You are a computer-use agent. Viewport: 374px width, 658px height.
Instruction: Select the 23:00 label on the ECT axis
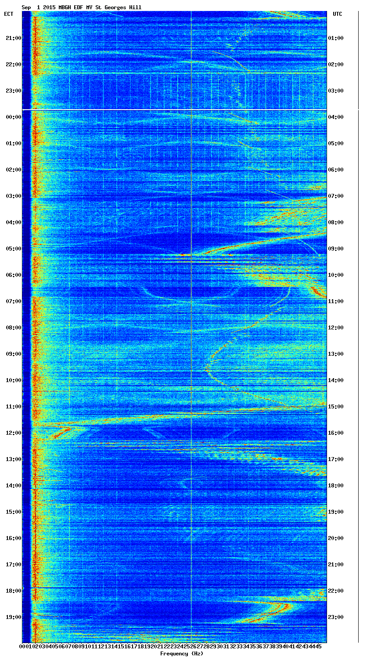click(13, 91)
